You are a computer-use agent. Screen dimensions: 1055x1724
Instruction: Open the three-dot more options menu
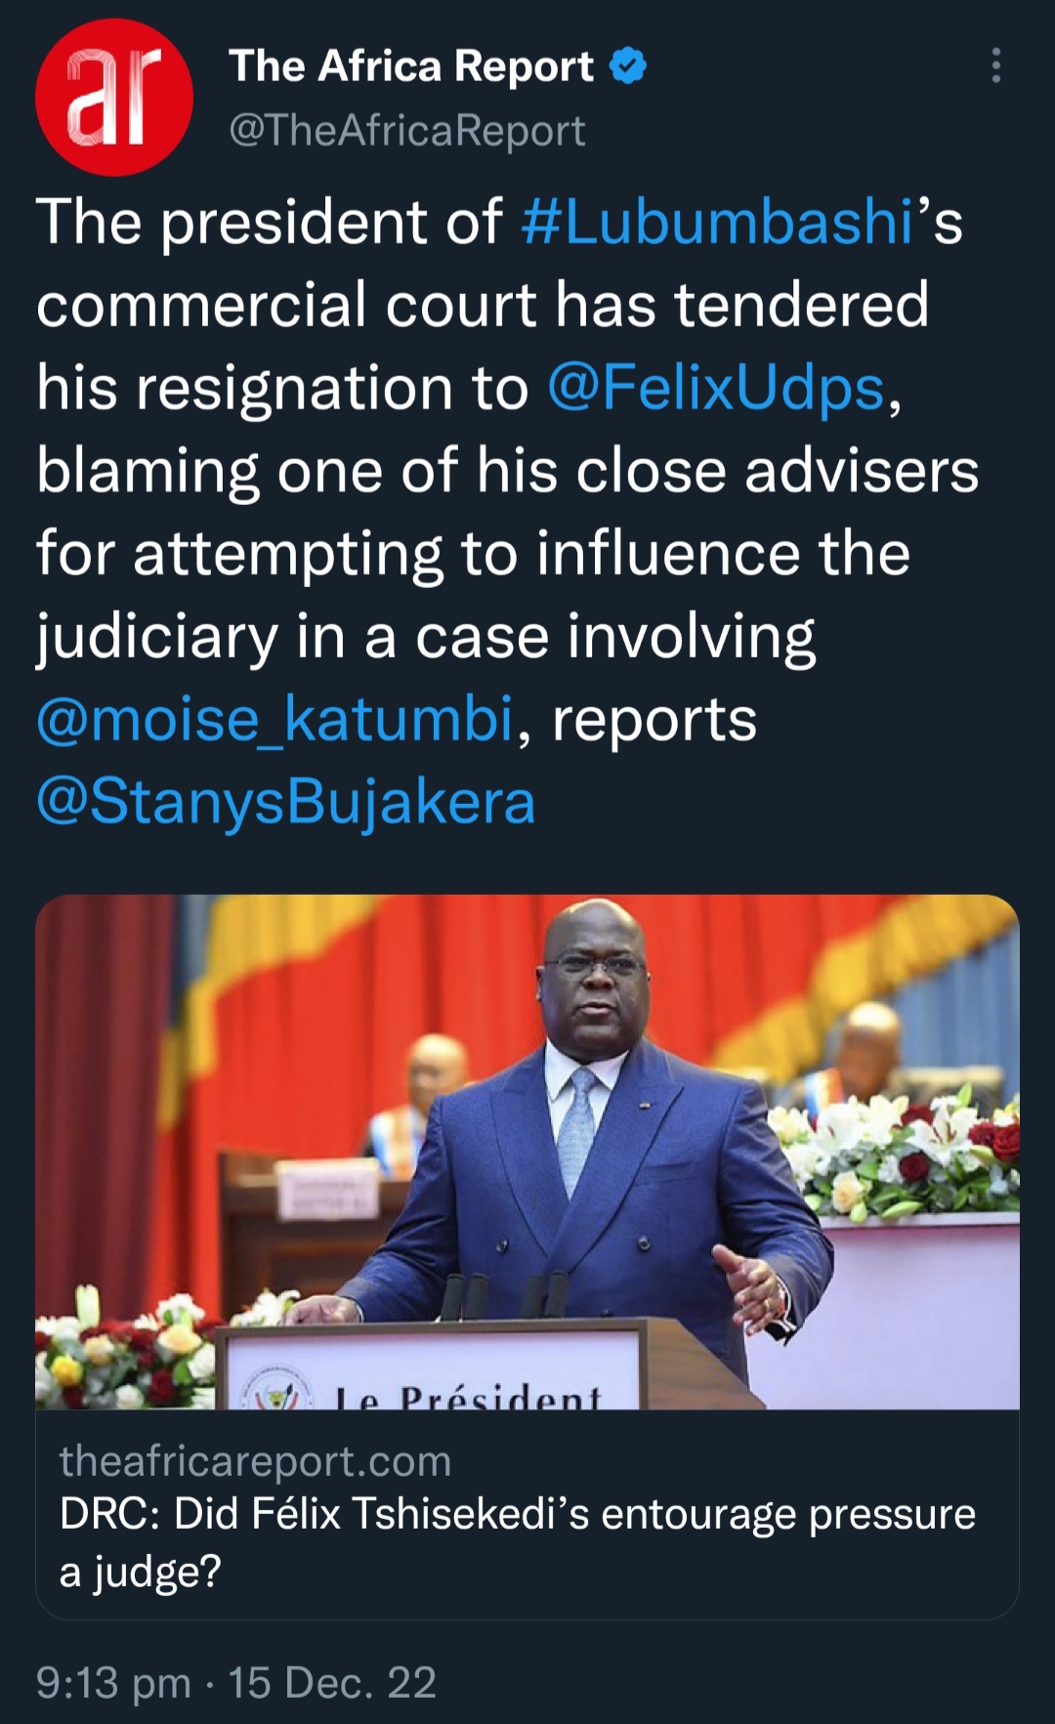995,65
